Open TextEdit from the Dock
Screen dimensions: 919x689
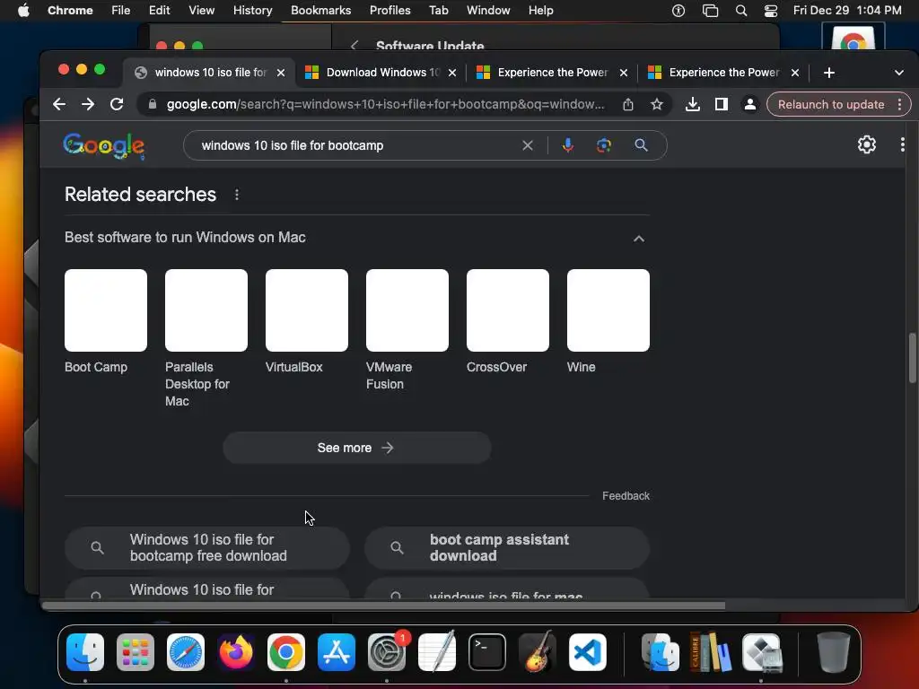click(437, 652)
